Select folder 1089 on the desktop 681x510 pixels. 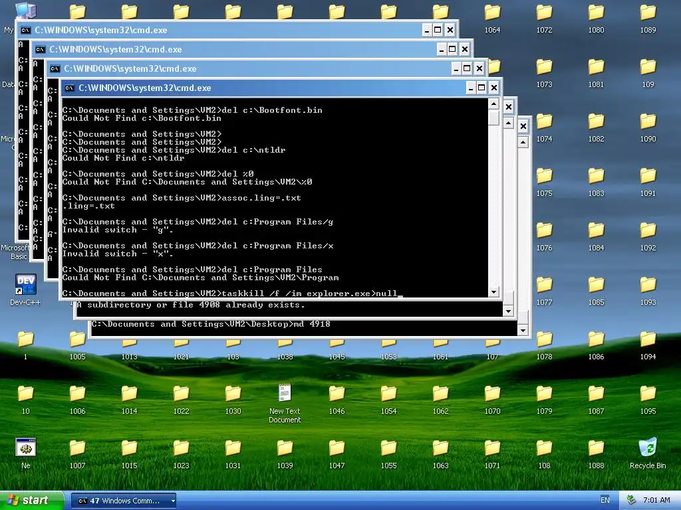click(648, 18)
